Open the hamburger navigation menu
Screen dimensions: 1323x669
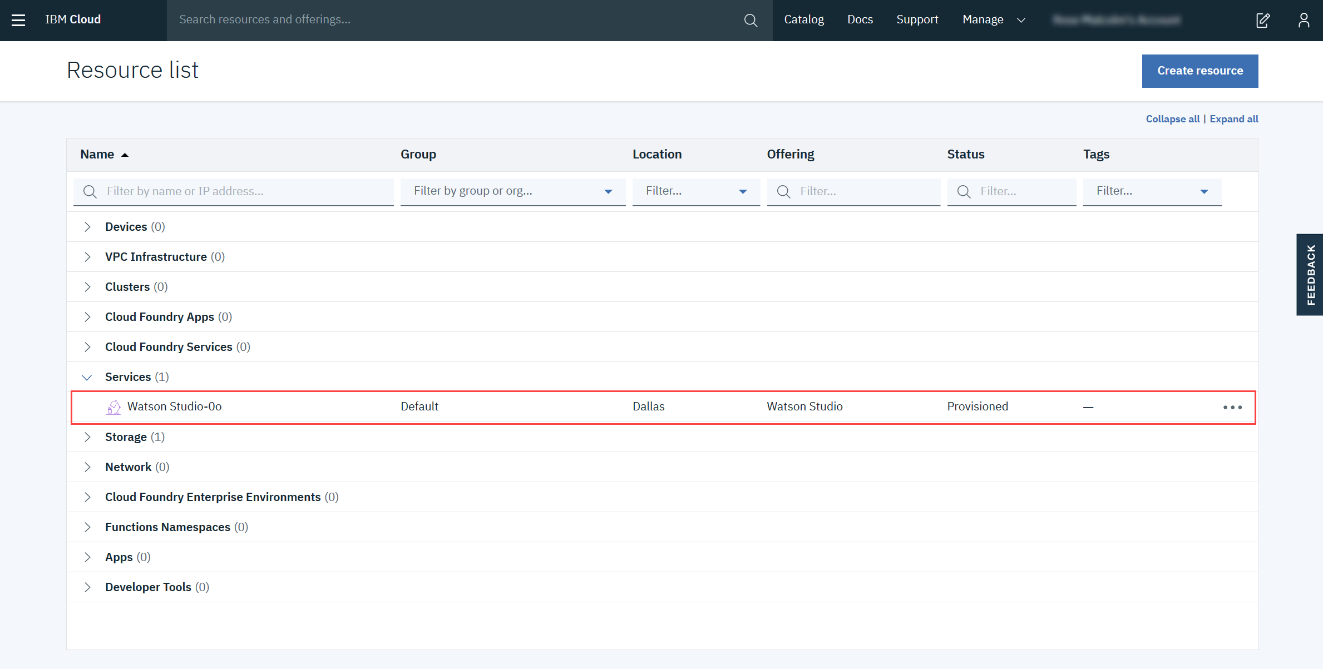18,20
